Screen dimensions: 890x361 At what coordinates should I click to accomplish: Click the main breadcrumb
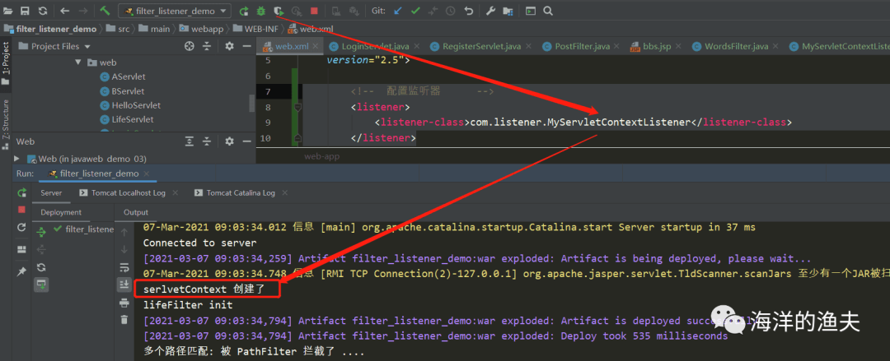coord(154,29)
